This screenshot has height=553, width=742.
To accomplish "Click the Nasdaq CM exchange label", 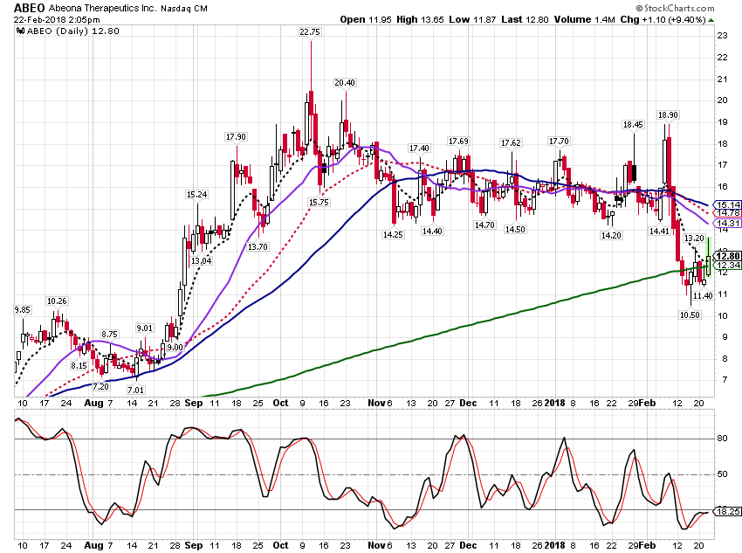I will pos(183,9).
